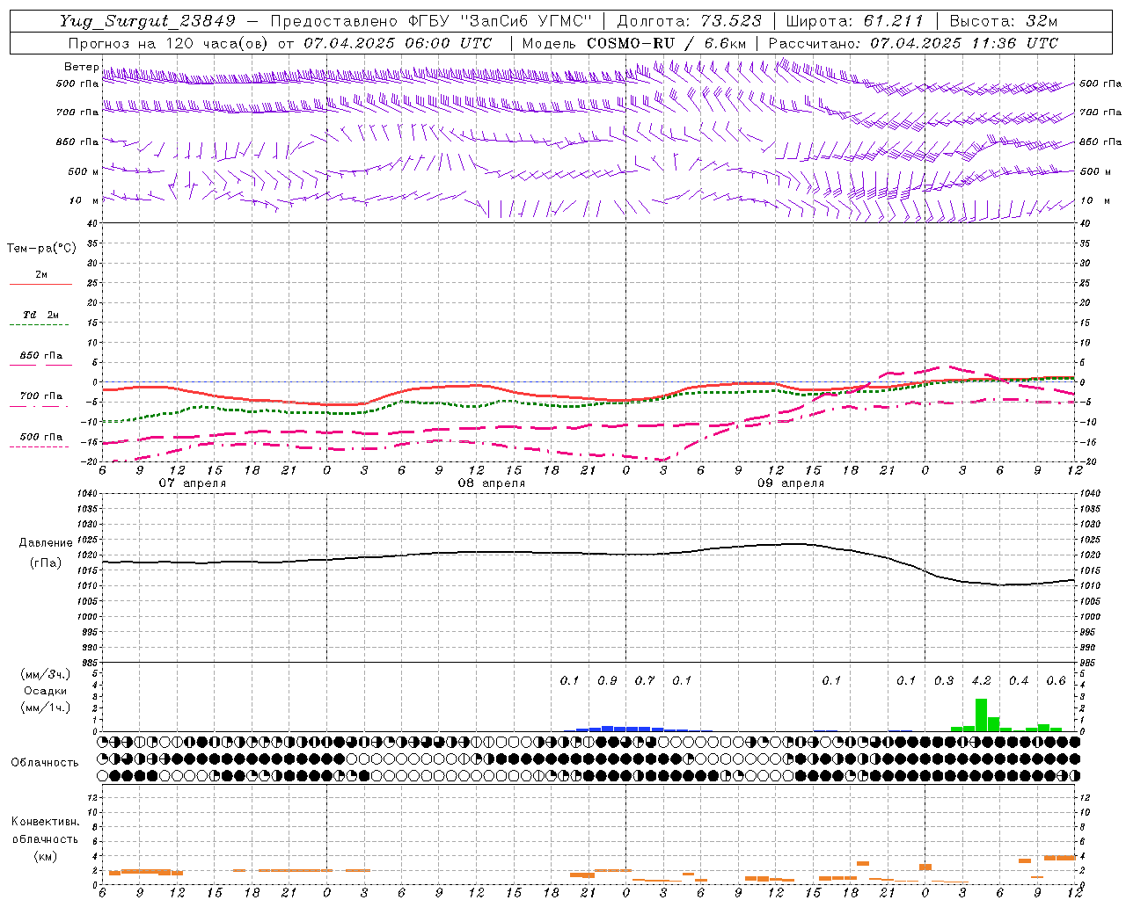Click the 500 гПа temperature legend dashed line
Viewport: 1126px width, 900px height.
40,447
